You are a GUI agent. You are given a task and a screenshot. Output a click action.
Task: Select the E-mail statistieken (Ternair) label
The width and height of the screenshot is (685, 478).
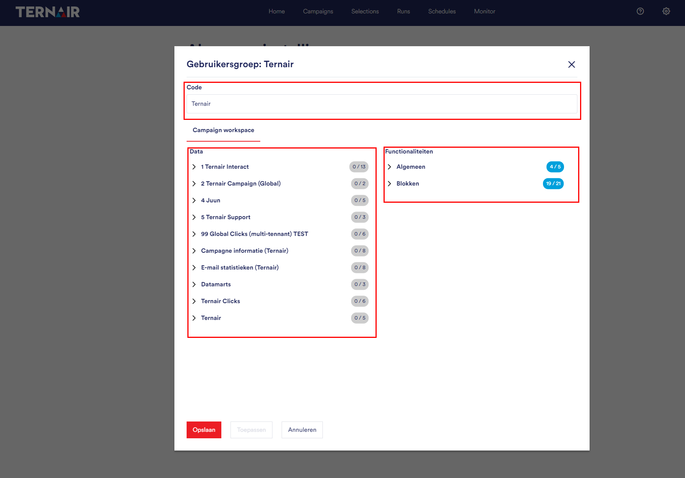[x=240, y=268]
